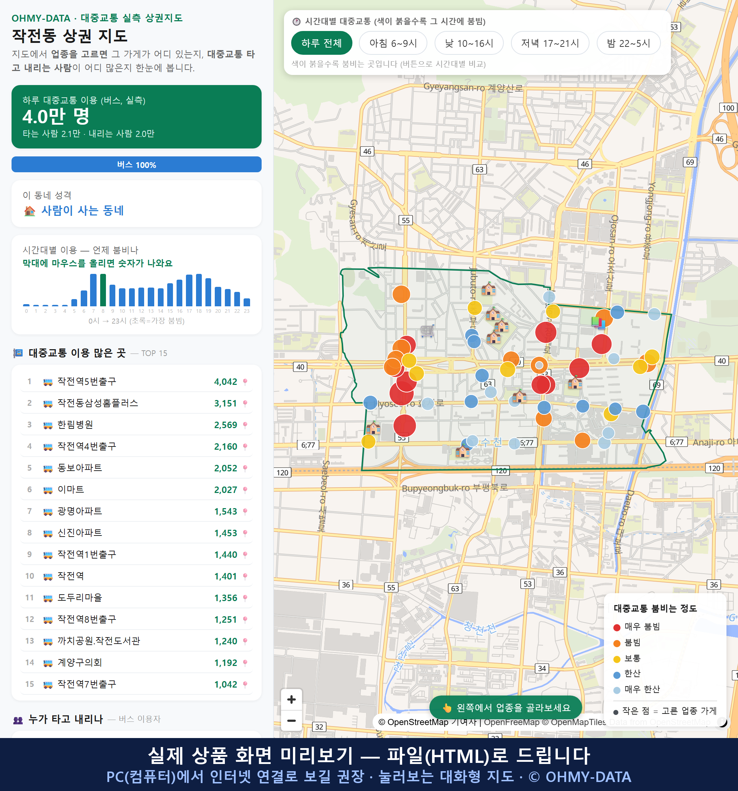
Task: Click the green peak bar at hour 8
Action: [103, 290]
